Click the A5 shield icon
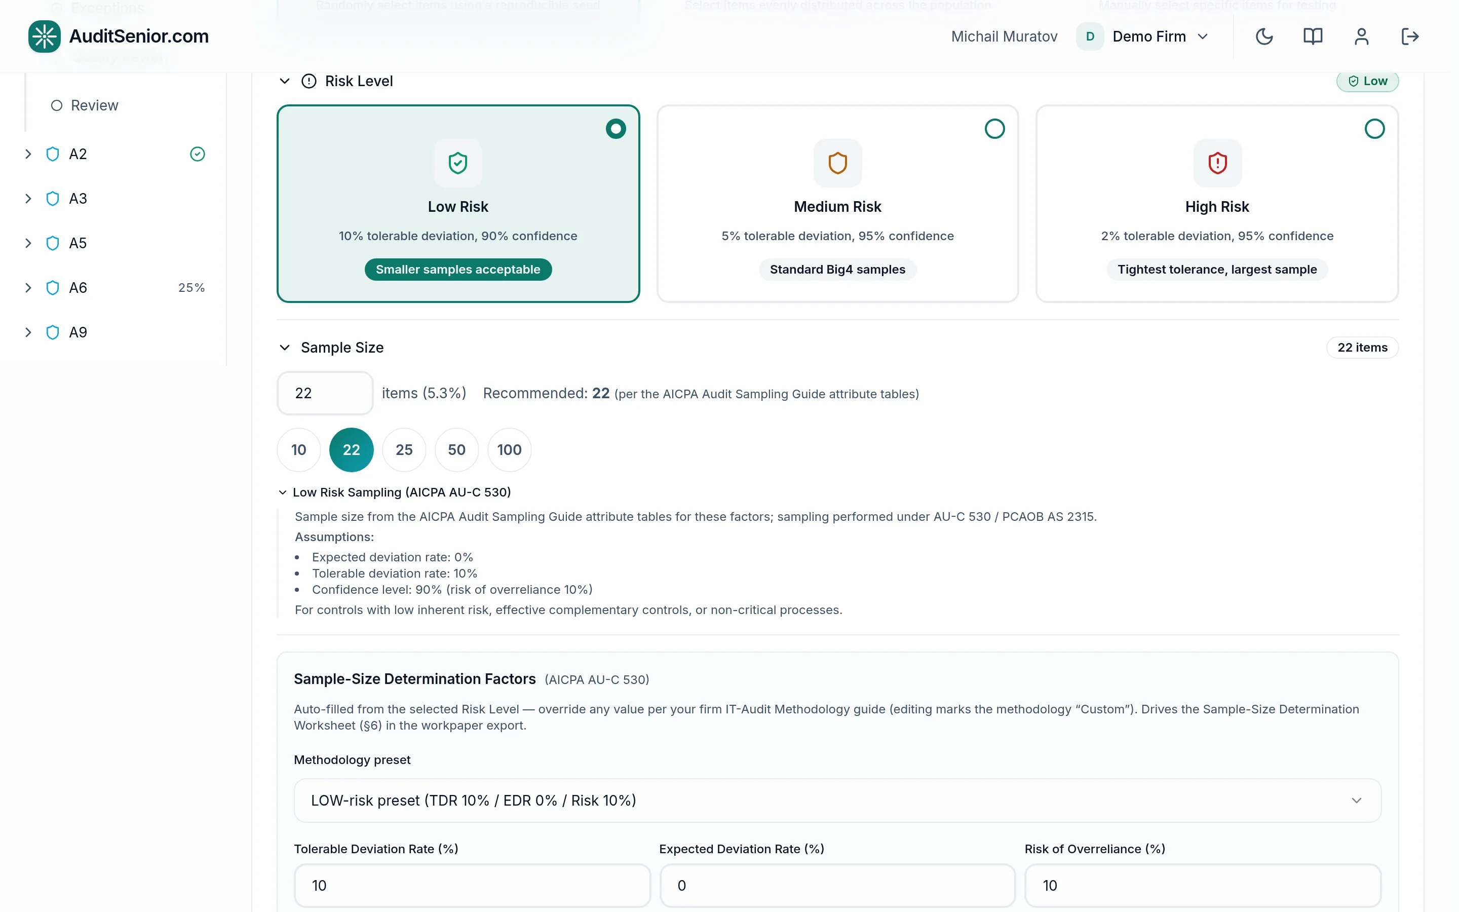The height and width of the screenshot is (912, 1459). [53, 243]
